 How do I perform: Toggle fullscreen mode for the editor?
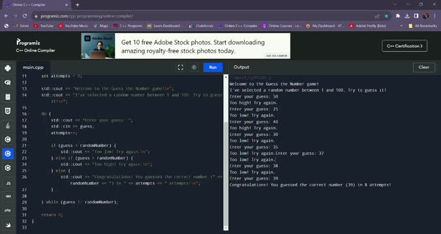click(x=181, y=67)
